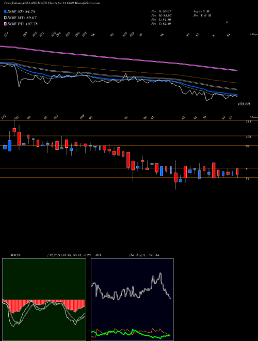Image resolution: width=258 pixels, height=341 pixels.
Task: Click the ADX (14 day) parameter values
Action: coord(144,255)
